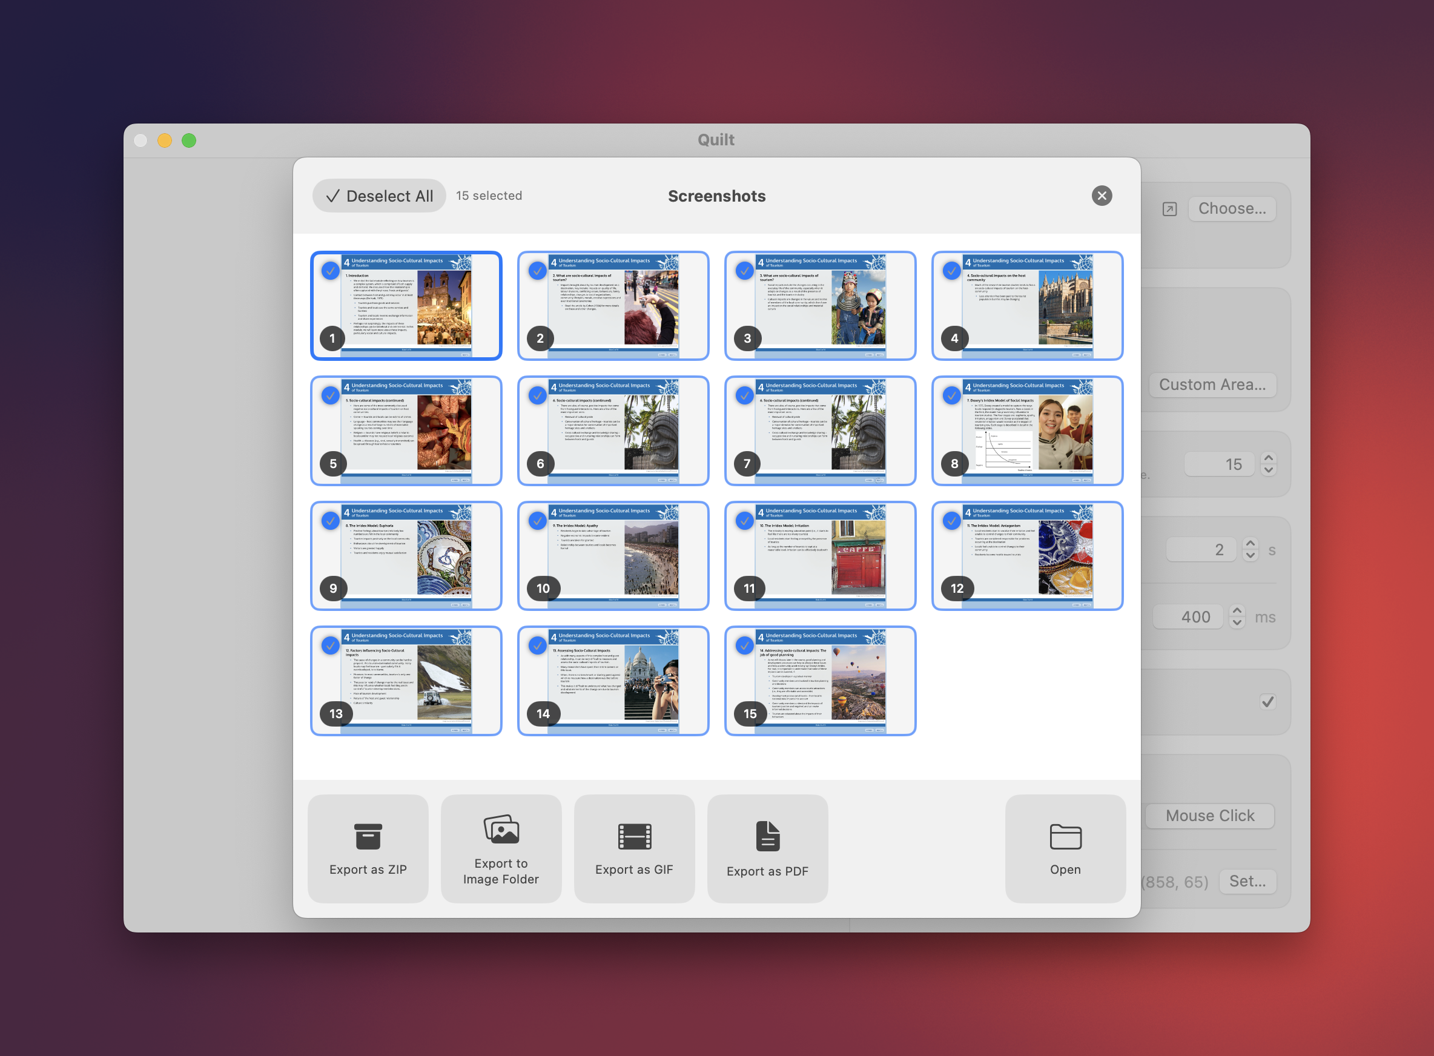Click the Export as ZIP archive icon
This screenshot has width=1434, height=1056.
tap(368, 836)
